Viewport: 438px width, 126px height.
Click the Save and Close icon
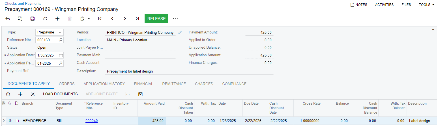coord(20,19)
